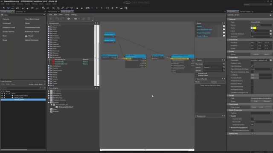Click the red icon beside MoveEntityTo component

(53, 59)
